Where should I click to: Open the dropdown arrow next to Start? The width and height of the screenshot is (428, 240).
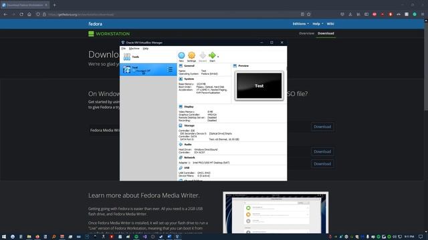pyautogui.click(x=218, y=57)
